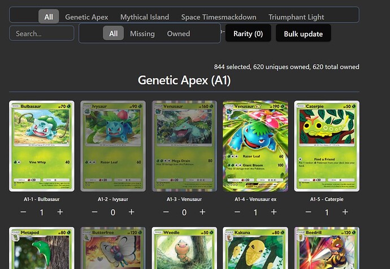Open the Mythical Island tab

coord(145,17)
